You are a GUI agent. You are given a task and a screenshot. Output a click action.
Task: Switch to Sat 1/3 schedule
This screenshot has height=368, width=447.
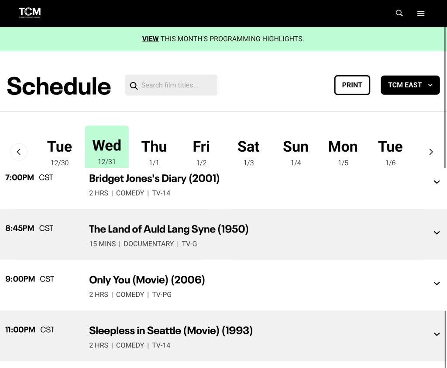248,151
